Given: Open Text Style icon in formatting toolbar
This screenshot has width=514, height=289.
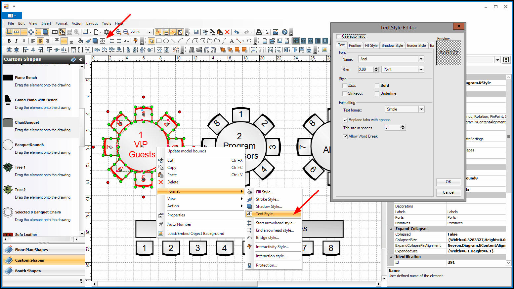Looking at the screenshot, I should coord(103,41).
